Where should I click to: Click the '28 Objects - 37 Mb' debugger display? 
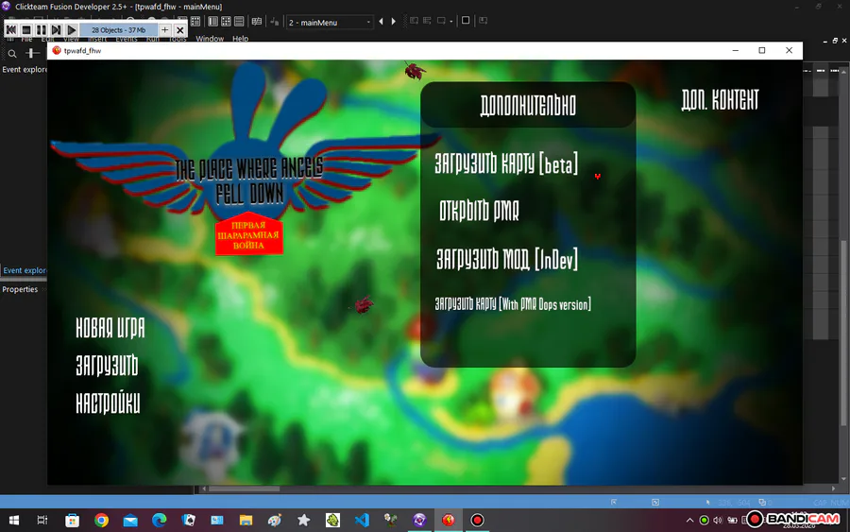tap(118, 30)
